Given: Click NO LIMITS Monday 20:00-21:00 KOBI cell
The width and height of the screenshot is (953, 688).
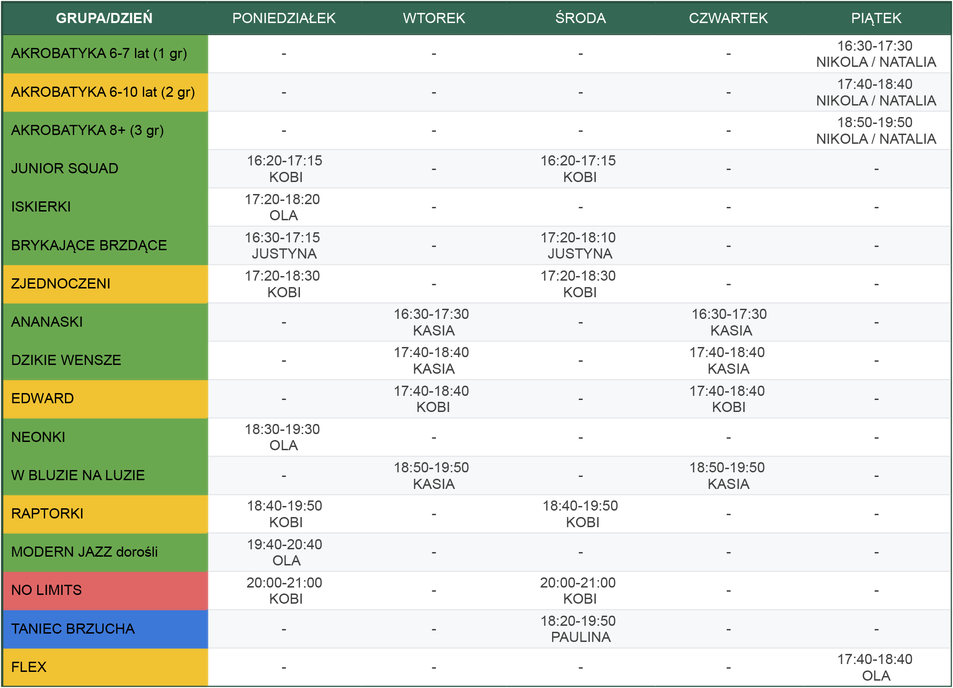Looking at the screenshot, I should click(284, 590).
